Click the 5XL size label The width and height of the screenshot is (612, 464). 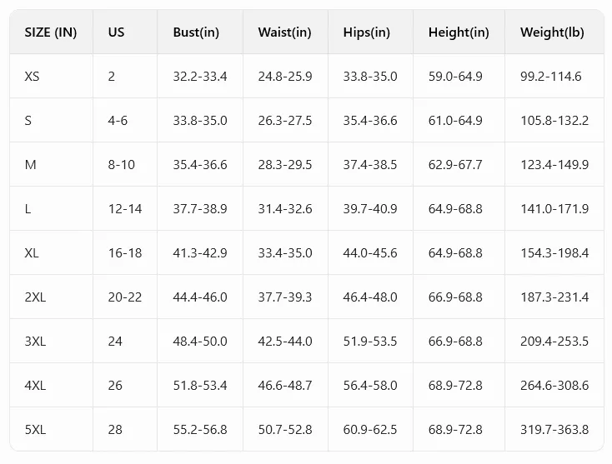tap(35, 430)
